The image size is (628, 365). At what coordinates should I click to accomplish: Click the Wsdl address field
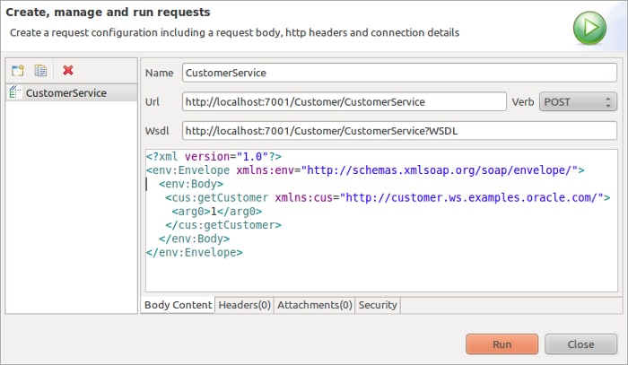[399, 131]
